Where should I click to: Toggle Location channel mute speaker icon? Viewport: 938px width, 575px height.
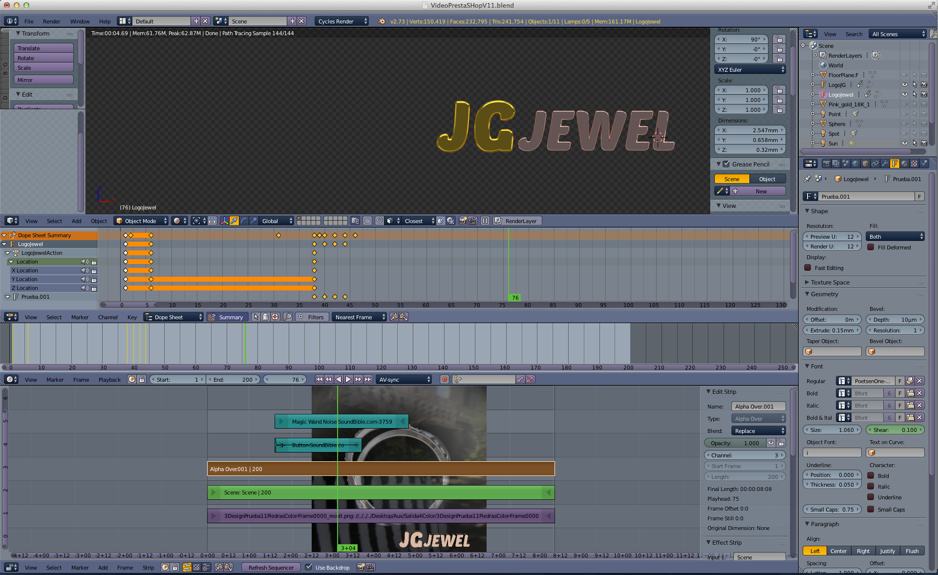pos(84,262)
